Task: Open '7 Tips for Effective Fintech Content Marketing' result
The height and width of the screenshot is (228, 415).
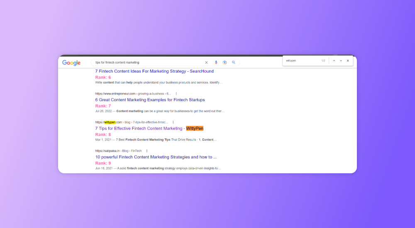Action: click(149, 128)
